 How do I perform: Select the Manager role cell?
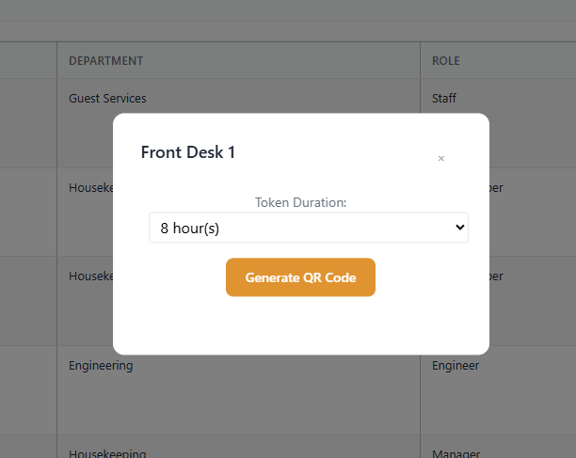[x=456, y=453]
